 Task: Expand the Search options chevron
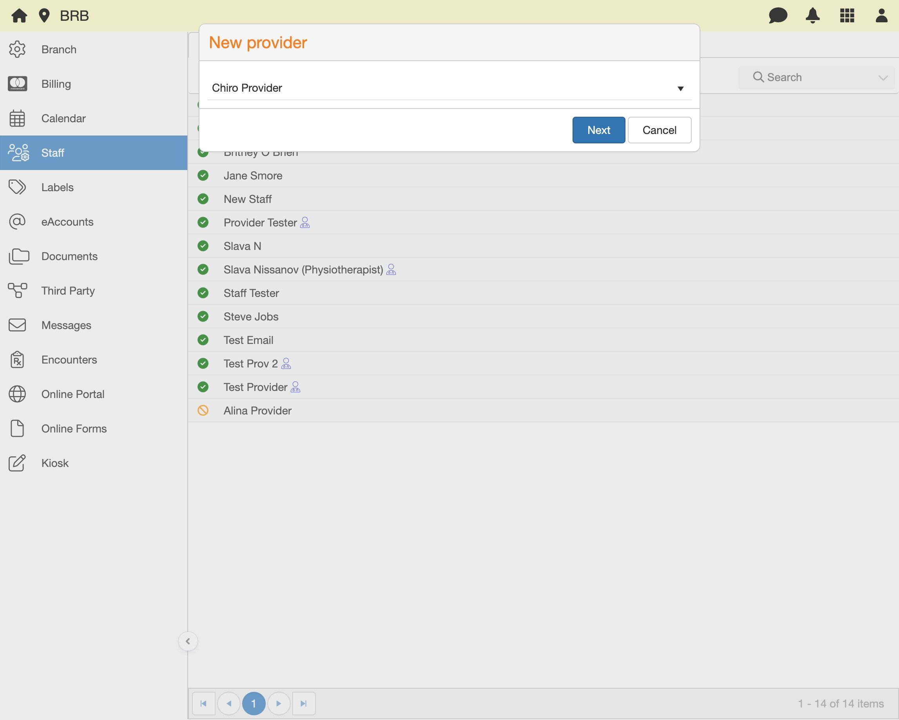(883, 78)
